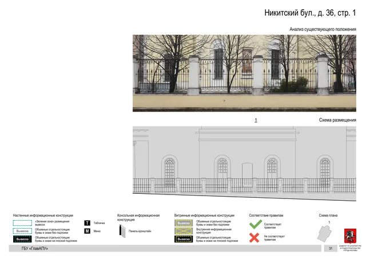Click the «Зеленая зона» размещения вывесок description
The width and height of the screenshot is (366, 259).
[52, 223]
